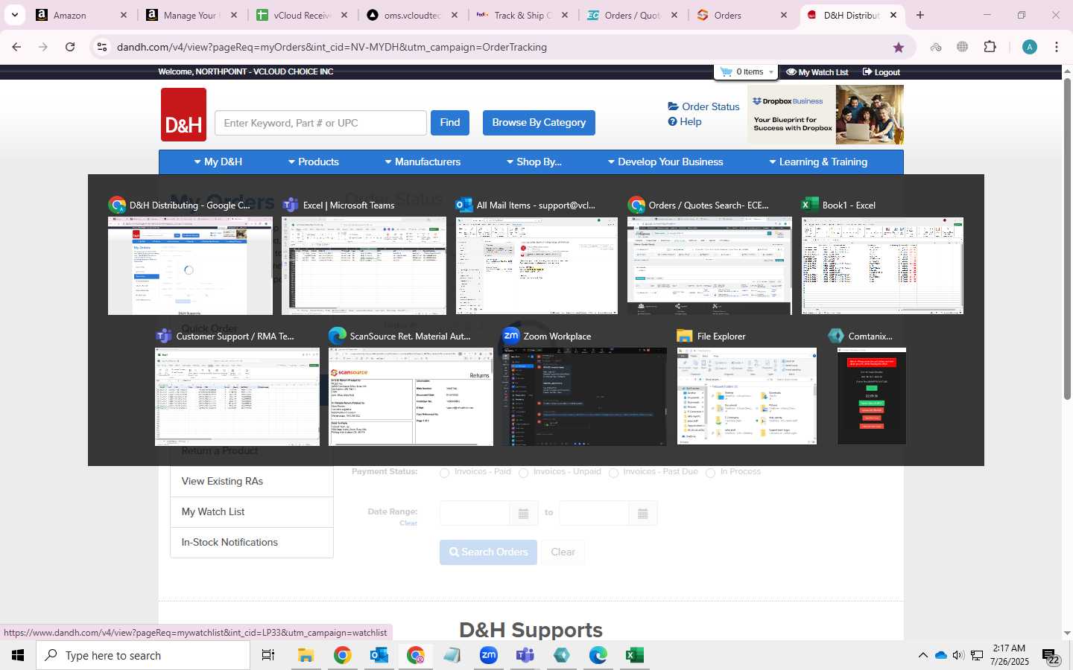The image size is (1073, 670).
Task: Open the notification center icon
Action: 1051,656
